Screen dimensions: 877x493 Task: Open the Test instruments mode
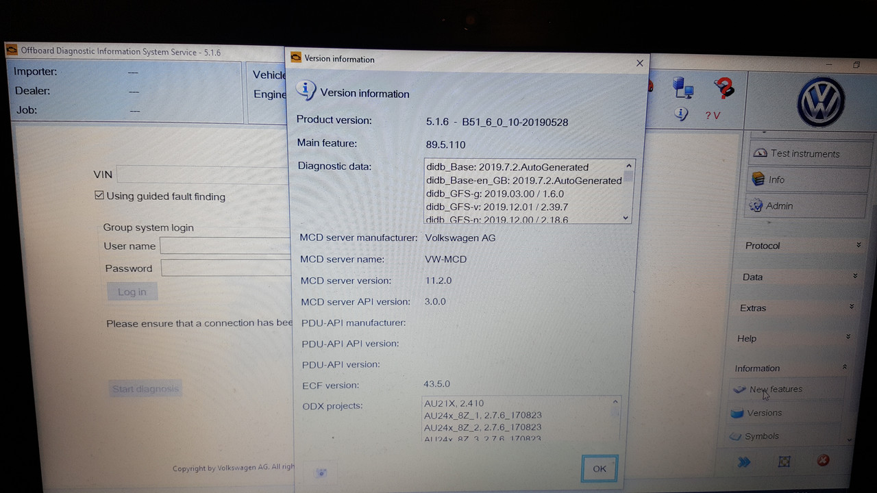(808, 153)
